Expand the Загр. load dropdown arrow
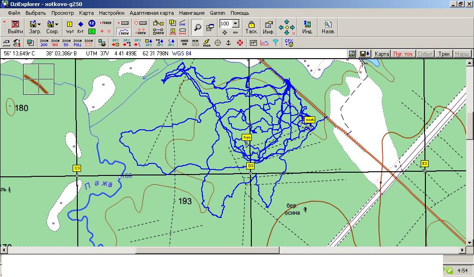Screen dimensions: 474x277 39,24
